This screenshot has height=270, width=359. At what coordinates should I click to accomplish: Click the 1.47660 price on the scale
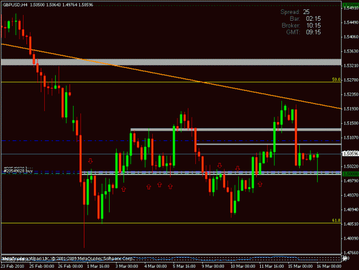pyautogui.click(x=351, y=253)
